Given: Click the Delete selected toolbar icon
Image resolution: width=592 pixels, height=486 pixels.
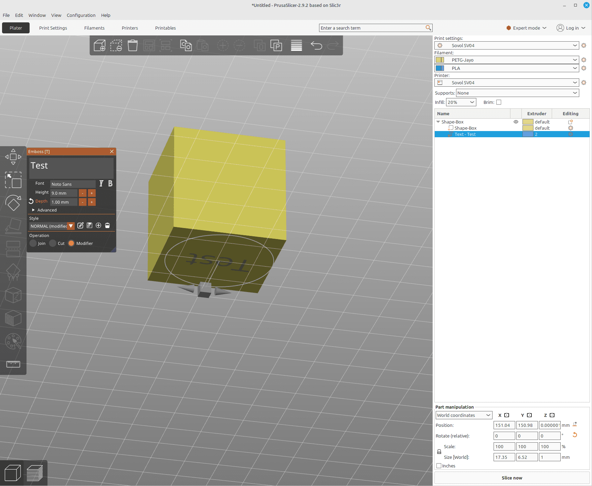Looking at the screenshot, I should 116,45.
